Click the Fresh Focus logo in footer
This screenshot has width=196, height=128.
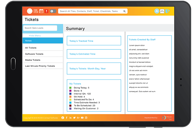tap(167, 118)
